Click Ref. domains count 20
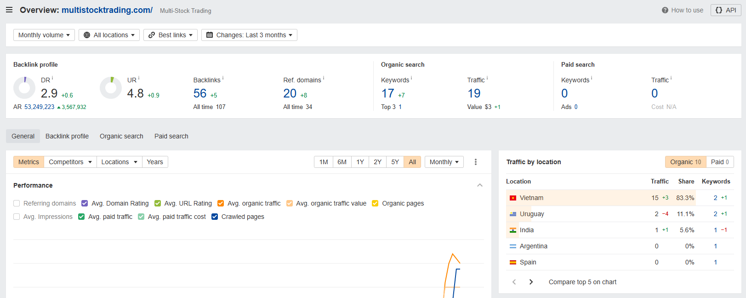 click(290, 93)
